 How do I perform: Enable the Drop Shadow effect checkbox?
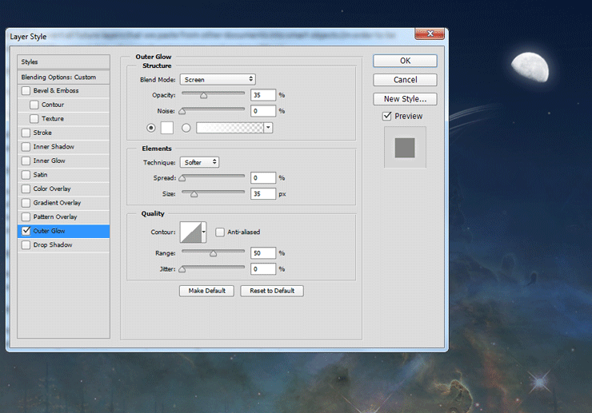click(x=26, y=245)
